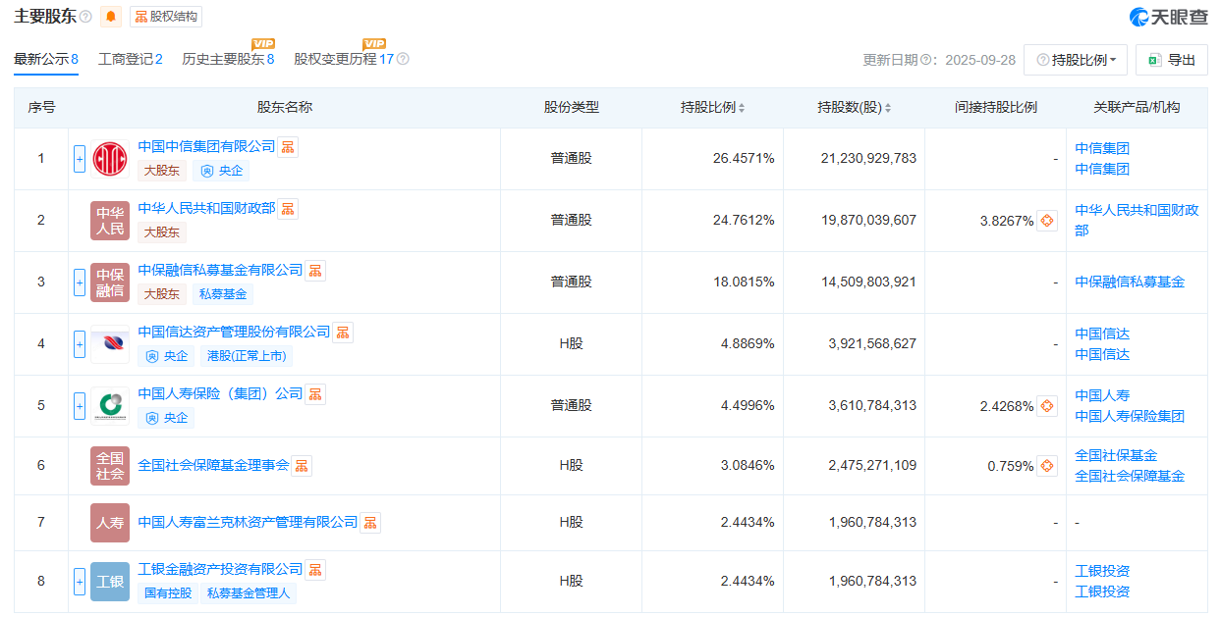Click the 股权结构 button
Screen dimensions: 1221x617
click(166, 17)
